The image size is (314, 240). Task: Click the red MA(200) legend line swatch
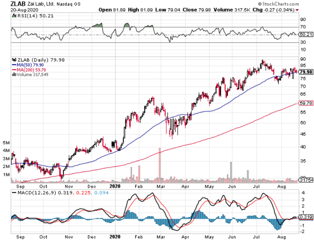click(x=14, y=70)
